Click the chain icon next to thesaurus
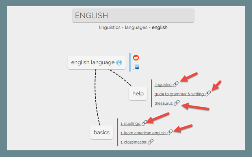This screenshot has width=252, height=157. tap(177, 103)
